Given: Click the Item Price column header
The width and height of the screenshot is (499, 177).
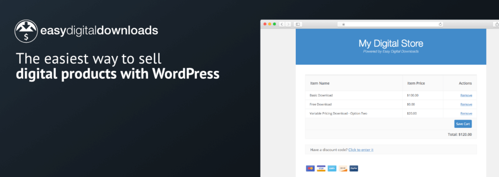Looking at the screenshot, I should click(x=416, y=83).
